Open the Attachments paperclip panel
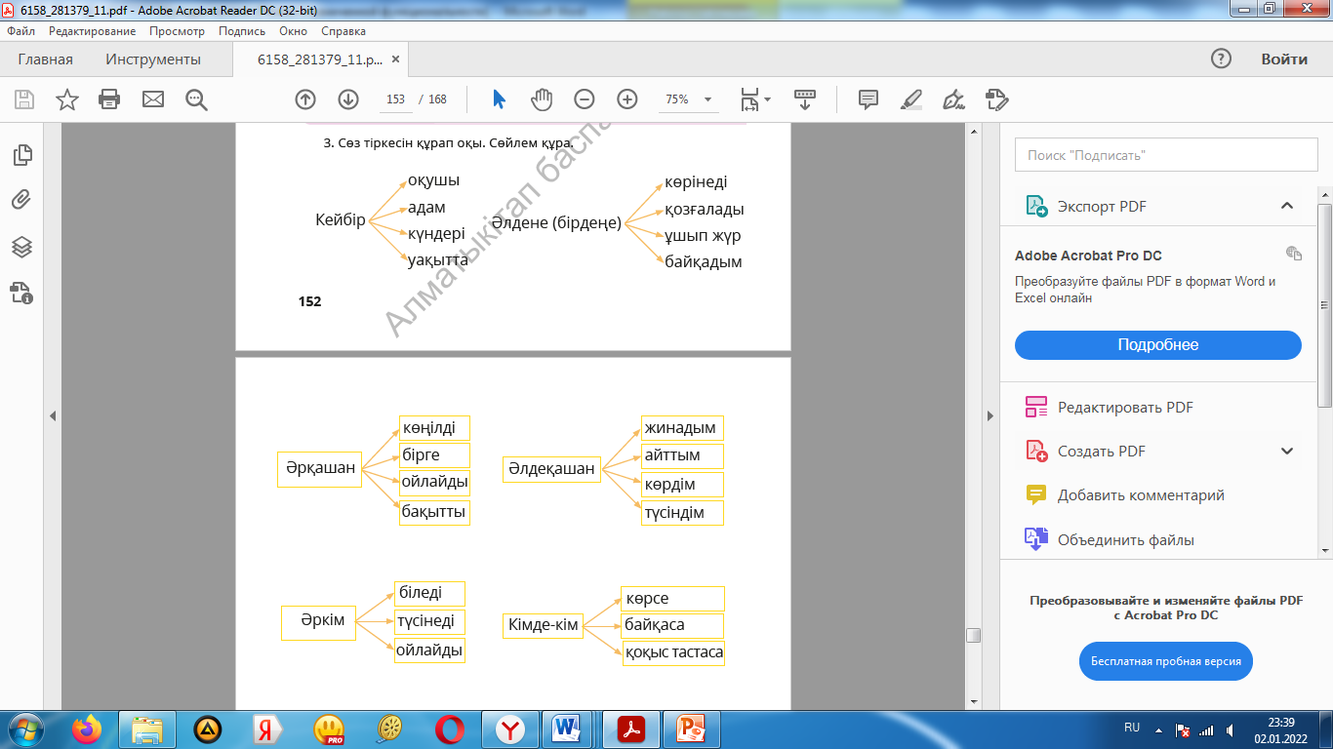 coord(21,200)
